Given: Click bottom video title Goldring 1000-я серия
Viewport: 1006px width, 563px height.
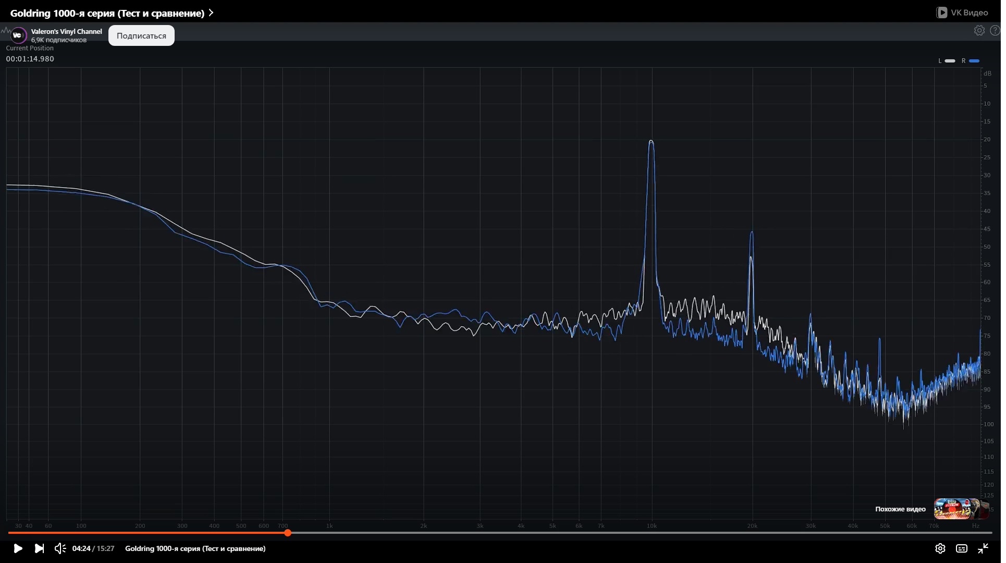Looking at the screenshot, I should pyautogui.click(x=195, y=548).
